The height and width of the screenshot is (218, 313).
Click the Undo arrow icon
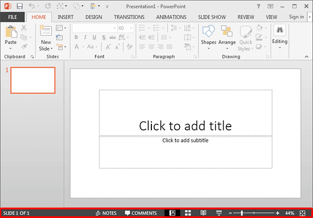point(32,6)
